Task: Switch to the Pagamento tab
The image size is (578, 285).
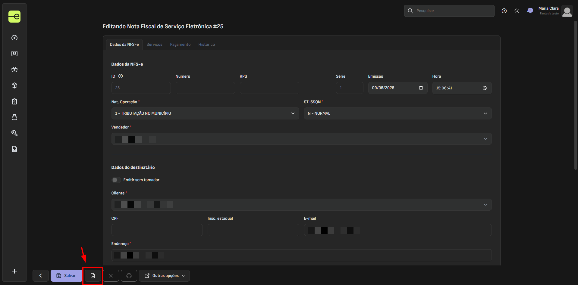Action: pyautogui.click(x=180, y=44)
